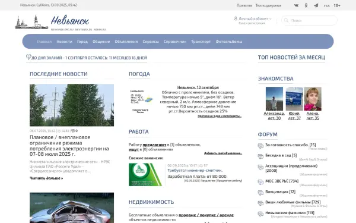Screen dimensions: 356x223
Task: Click the ПОСЛЕДНИЕ НОВОСТИ section heading
Action: click(x=59, y=74)
